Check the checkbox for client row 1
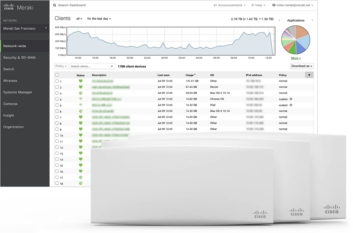Screen dimensions: 353x233 click(57, 81)
